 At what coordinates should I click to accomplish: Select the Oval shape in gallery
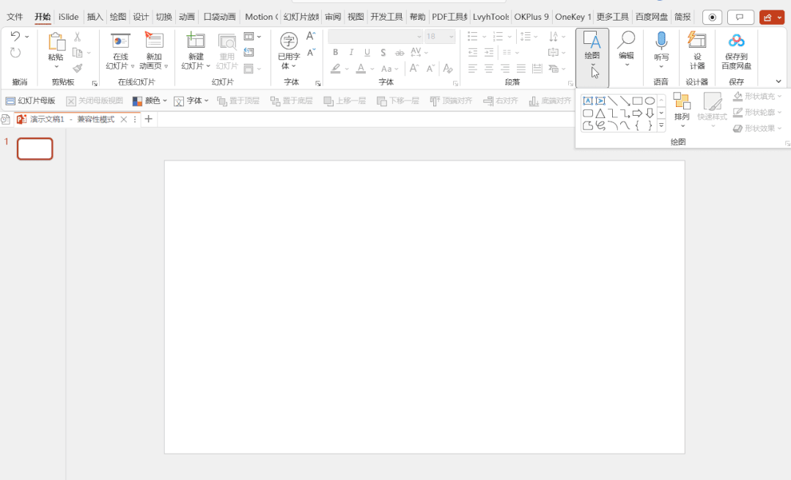coord(650,101)
